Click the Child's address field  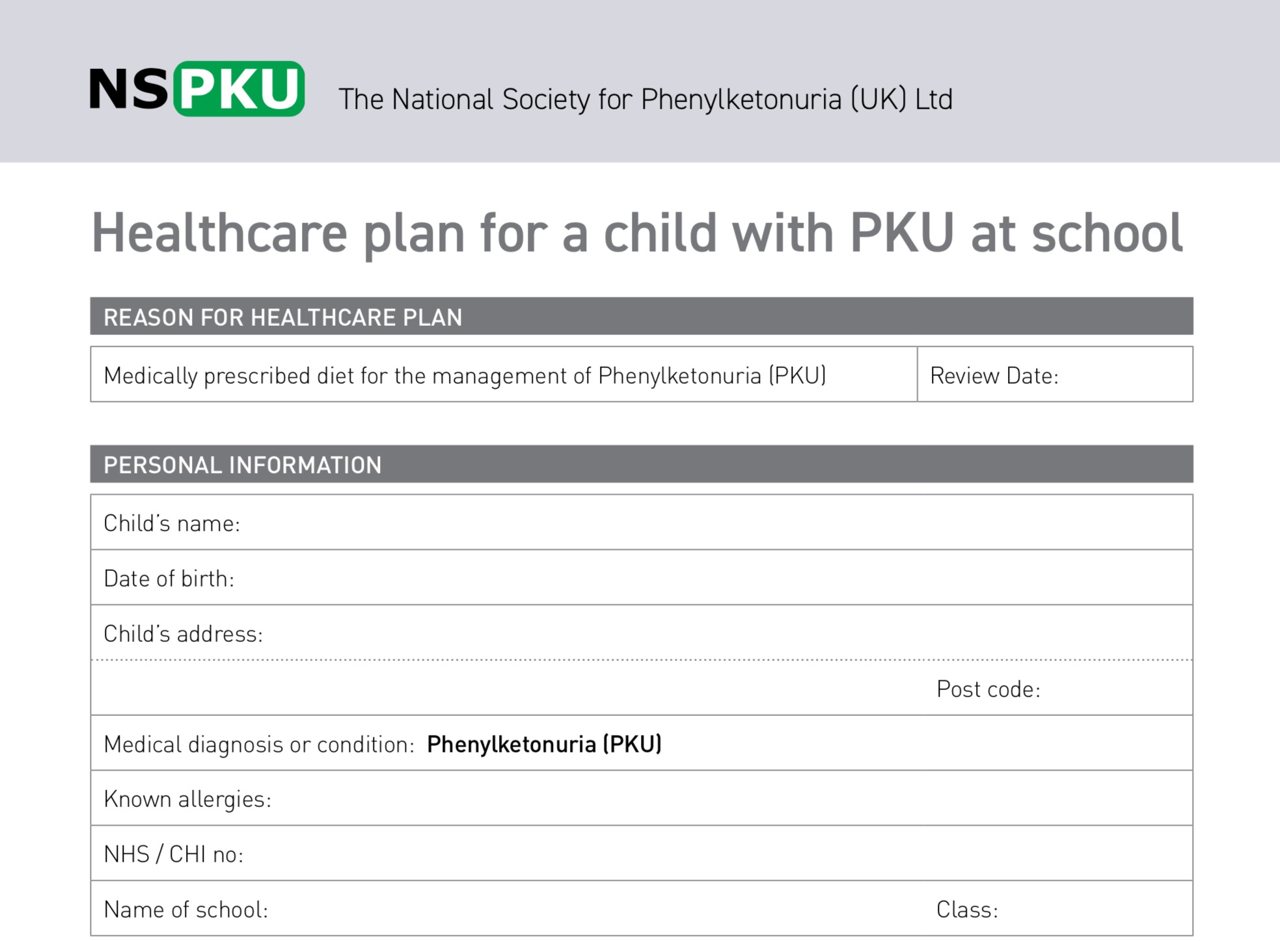point(651,633)
